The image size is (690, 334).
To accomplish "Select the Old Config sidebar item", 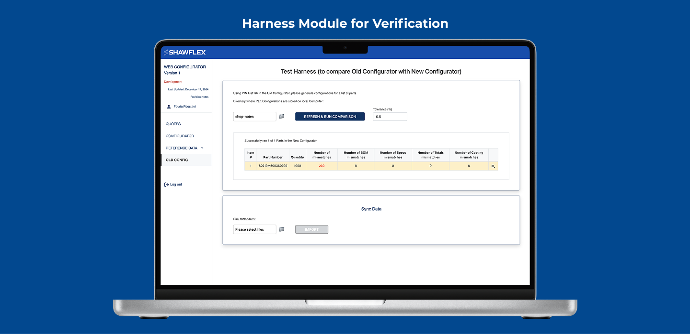I will click(177, 160).
